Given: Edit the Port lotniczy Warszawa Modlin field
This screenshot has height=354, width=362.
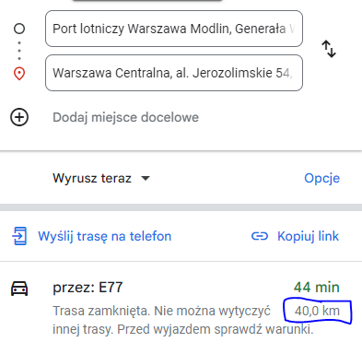Looking at the screenshot, I should [x=174, y=29].
